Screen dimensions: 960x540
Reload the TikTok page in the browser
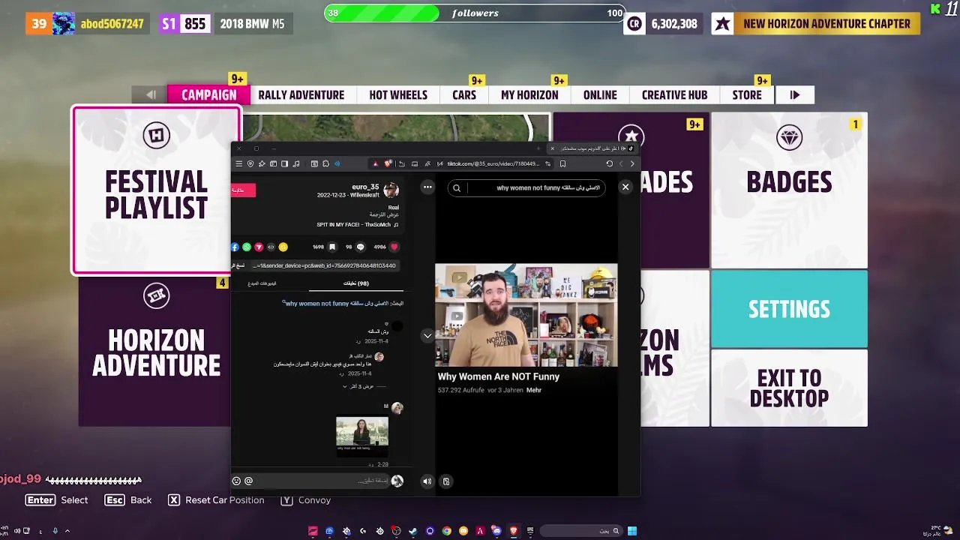point(610,163)
